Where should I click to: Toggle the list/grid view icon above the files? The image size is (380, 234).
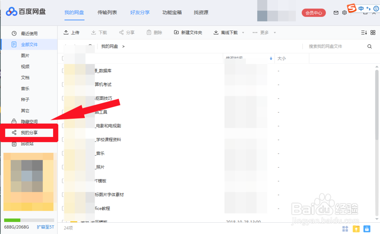(374, 33)
